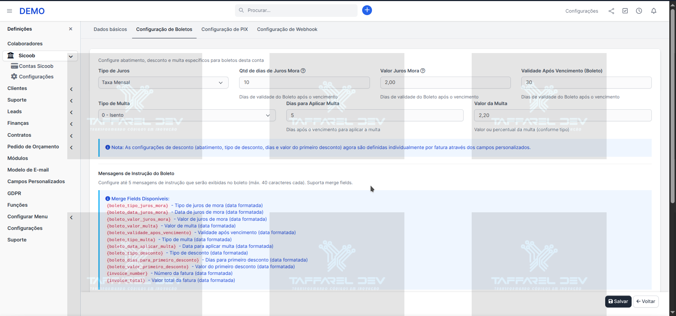
Task: Click the Valor Juros Mora field
Action: click(x=445, y=82)
